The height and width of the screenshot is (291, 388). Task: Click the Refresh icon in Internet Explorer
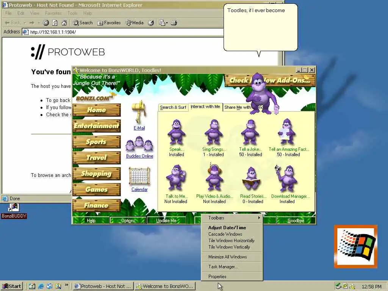tap(55, 23)
